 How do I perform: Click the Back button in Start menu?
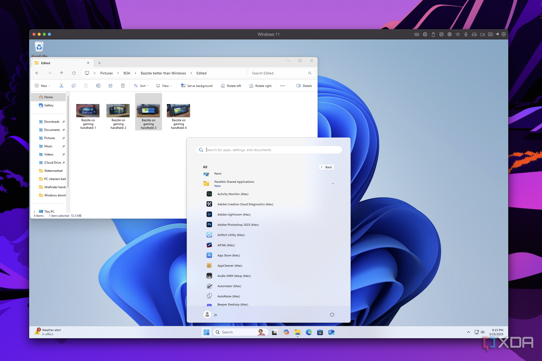(x=326, y=167)
